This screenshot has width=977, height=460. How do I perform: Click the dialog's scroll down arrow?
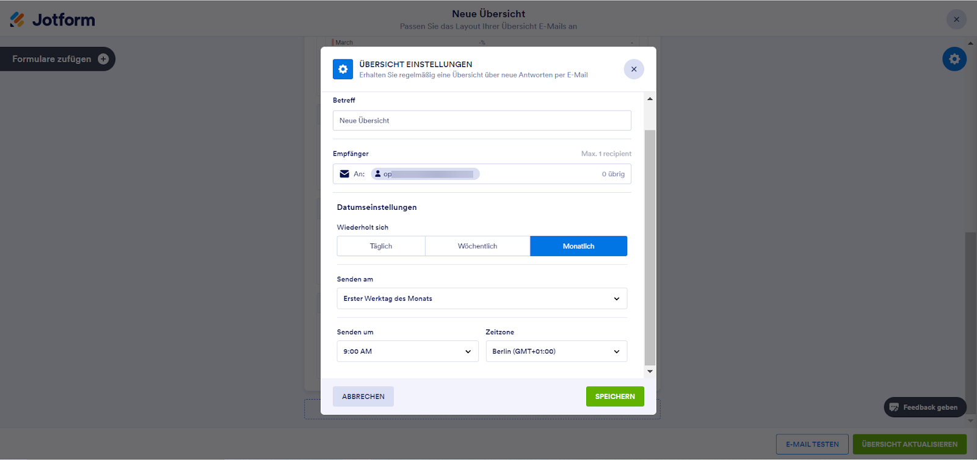(x=650, y=371)
